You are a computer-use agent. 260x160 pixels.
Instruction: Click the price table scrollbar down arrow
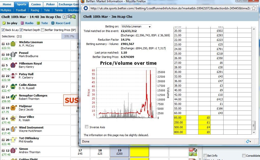254,132
